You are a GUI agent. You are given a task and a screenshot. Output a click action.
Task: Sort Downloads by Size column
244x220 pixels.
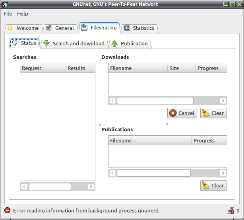click(182, 68)
